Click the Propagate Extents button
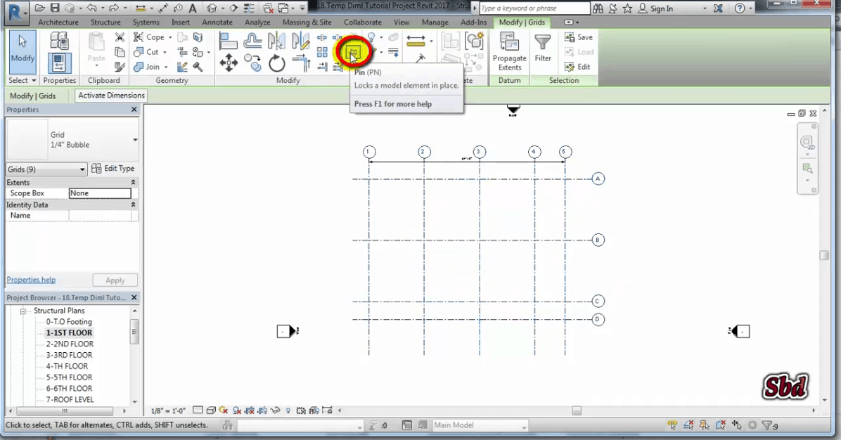Image resolution: width=841 pixels, height=440 pixels. tap(510, 52)
